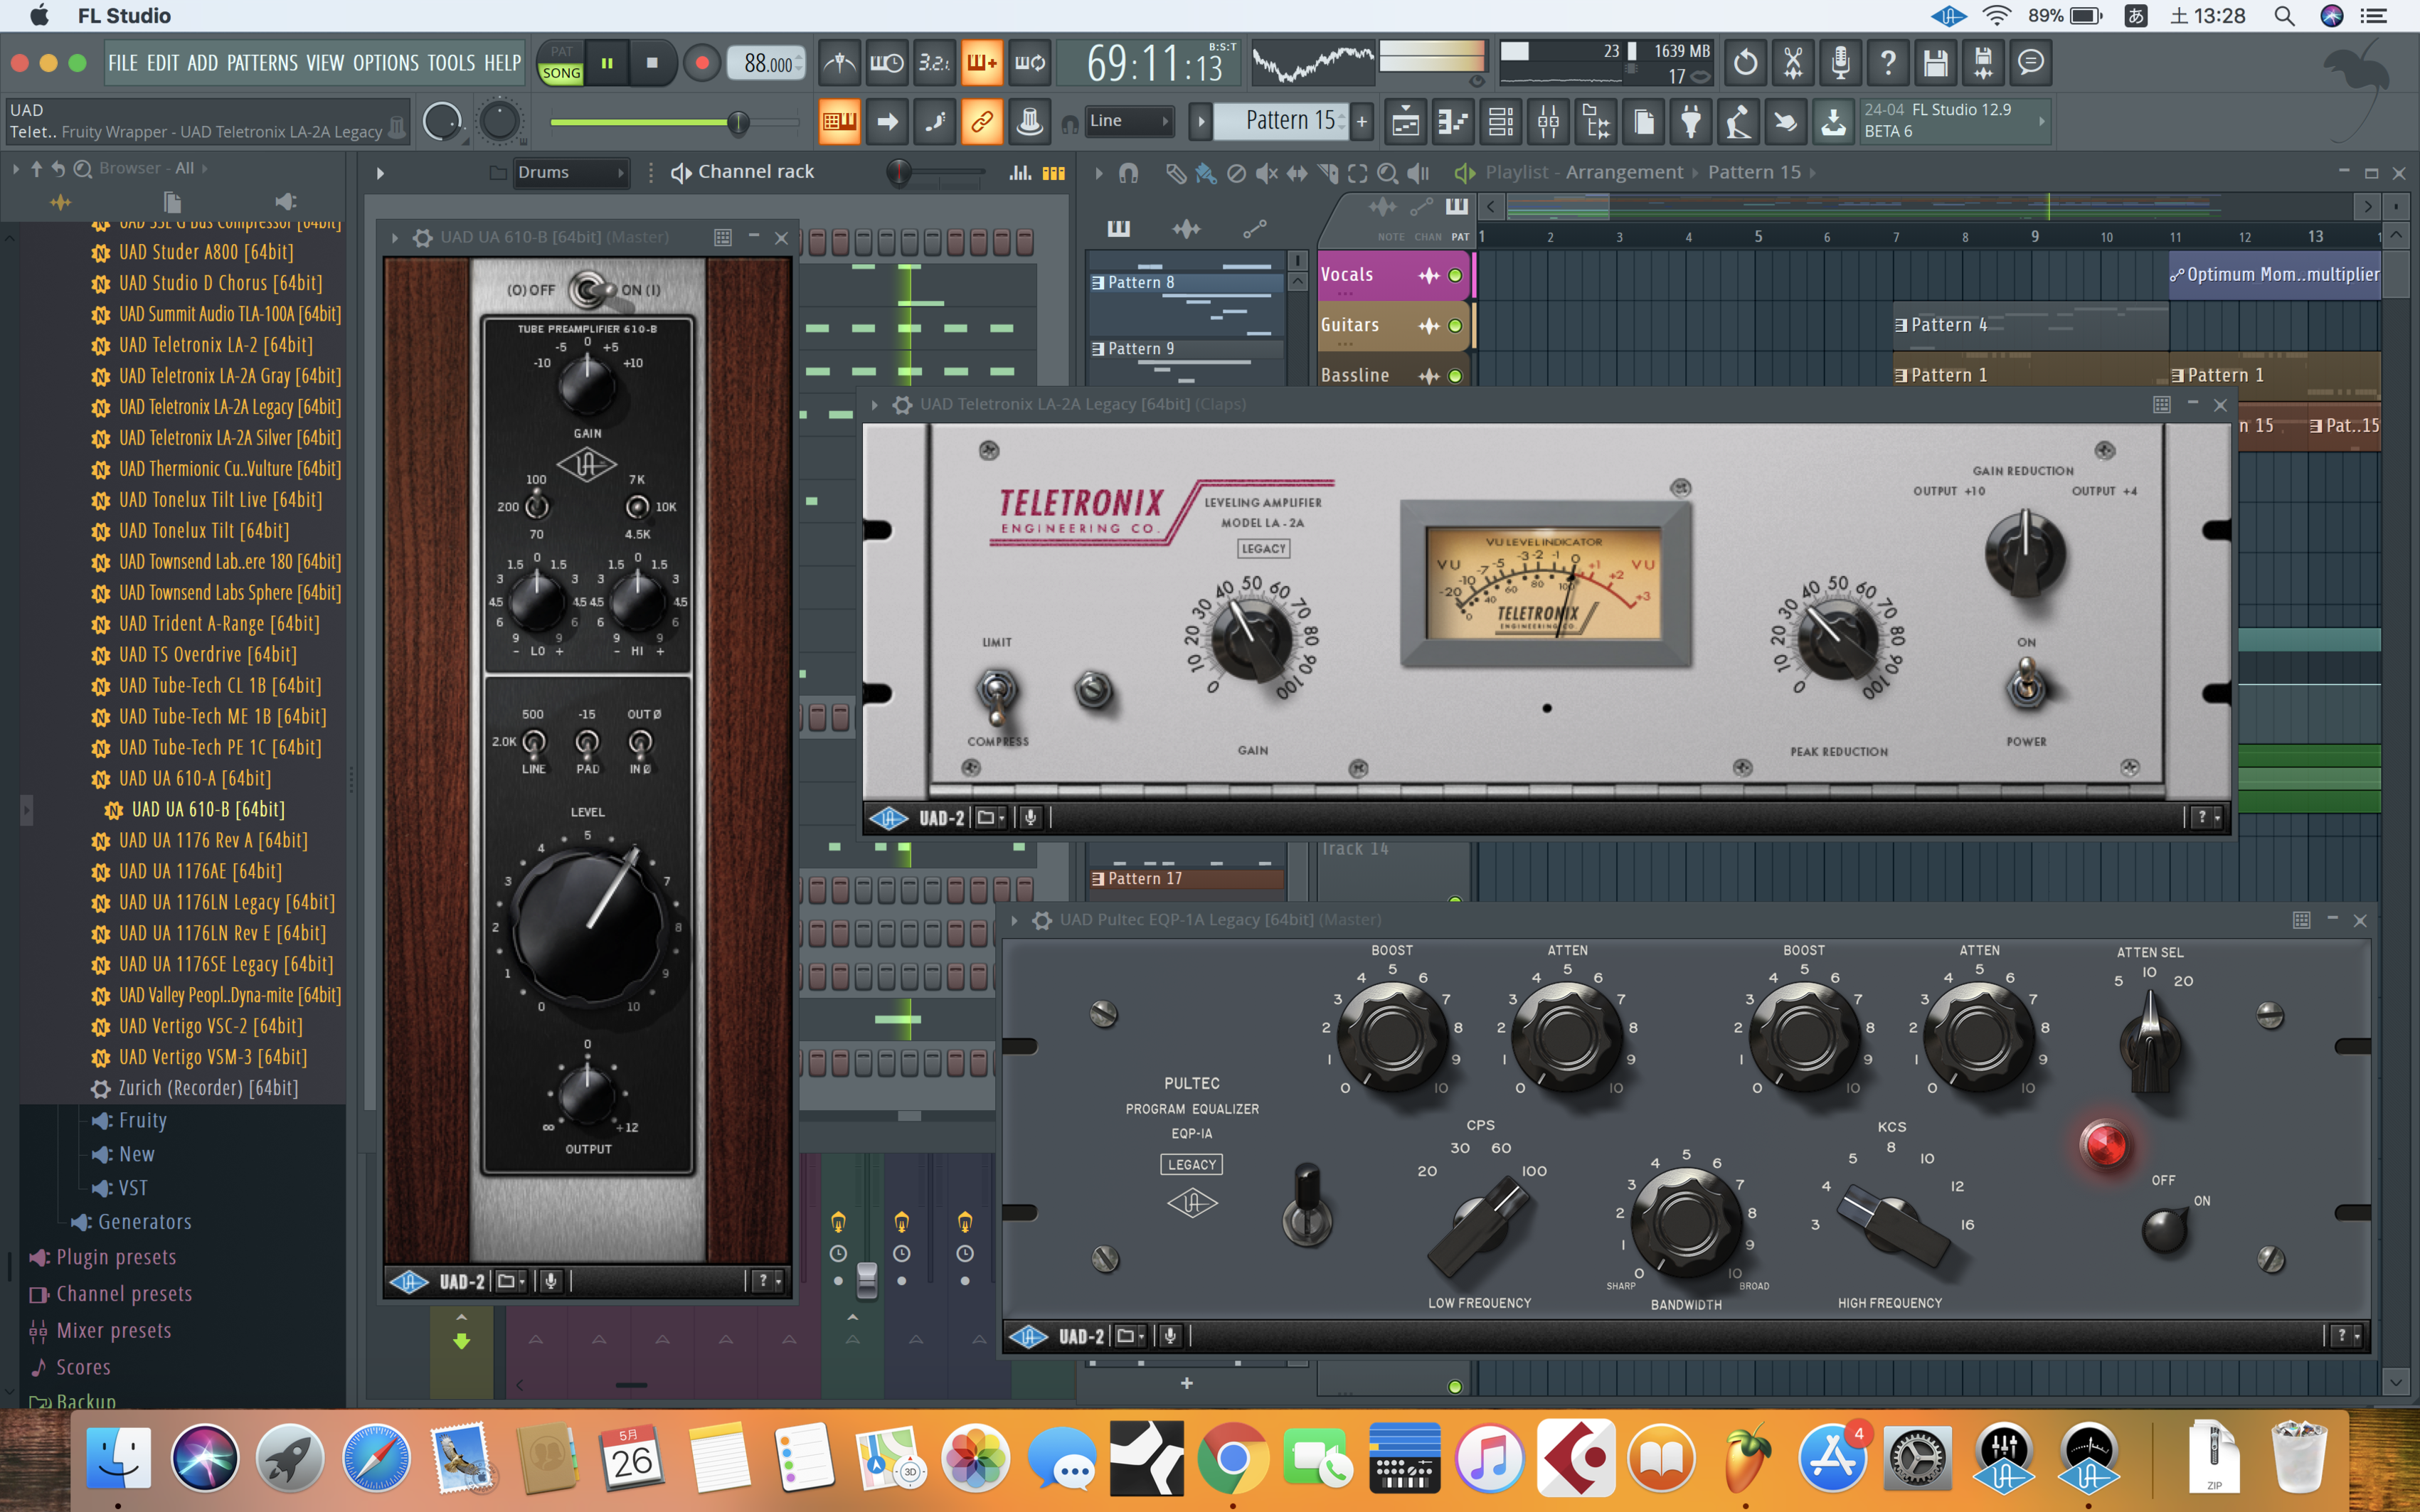Viewport: 2420px width, 1512px height.
Task: Click microphone icon in Pultec UAD-2 footer
Action: 1170,1336
